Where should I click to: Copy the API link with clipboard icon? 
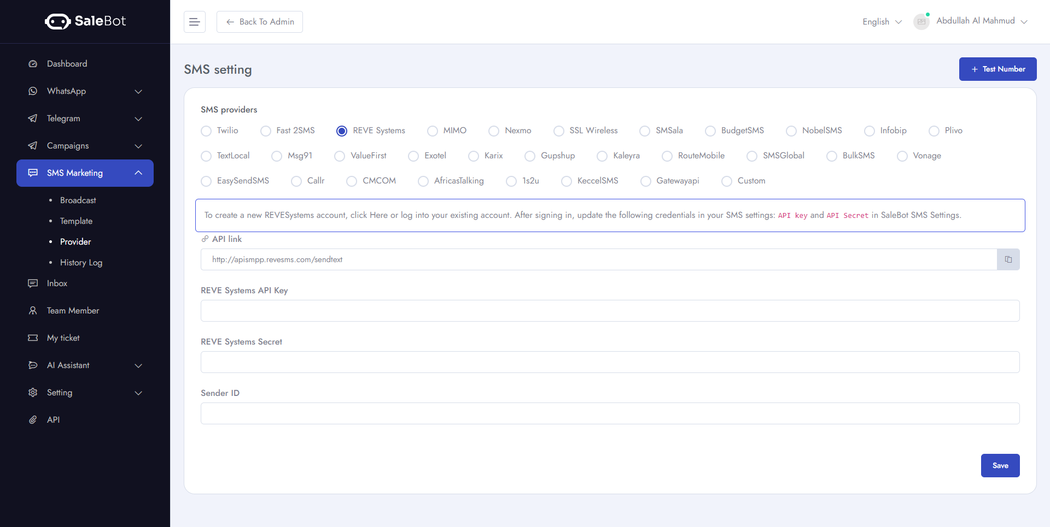[1008, 259]
